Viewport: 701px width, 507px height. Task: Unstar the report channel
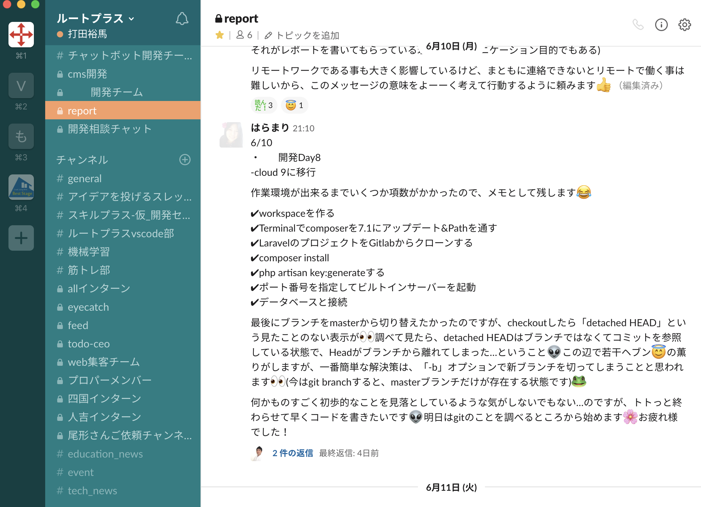click(x=220, y=35)
